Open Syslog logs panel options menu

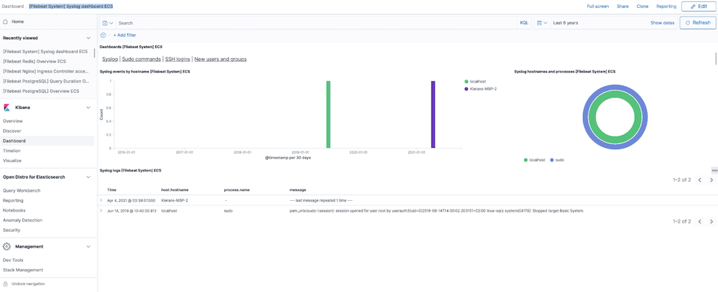pos(714,170)
